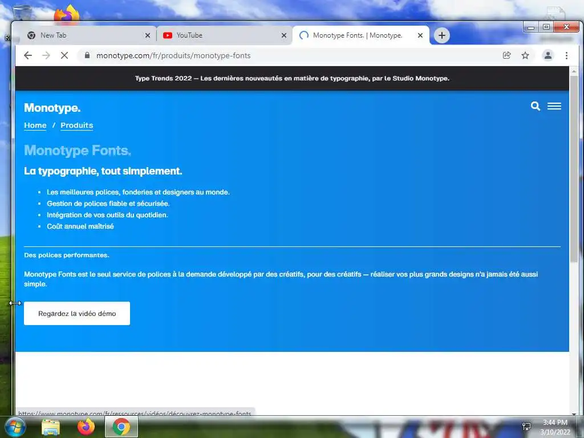This screenshot has width=584, height=438.
Task: Click 'Des polices performantes.' text
Action: click(67, 255)
